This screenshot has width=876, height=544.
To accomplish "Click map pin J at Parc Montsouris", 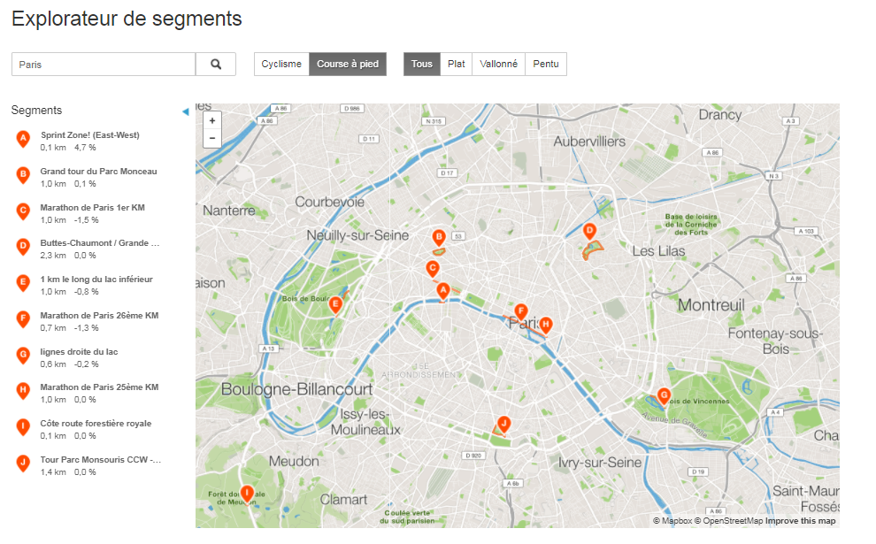I will click(504, 424).
